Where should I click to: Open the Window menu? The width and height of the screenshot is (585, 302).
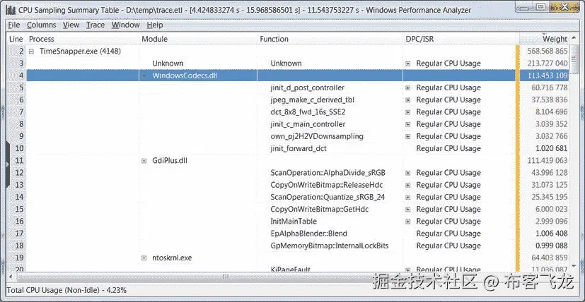click(x=126, y=25)
